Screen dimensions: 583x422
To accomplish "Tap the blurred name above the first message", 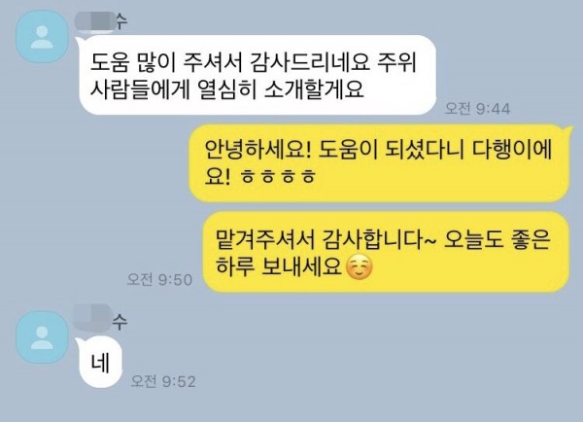I will point(95,21).
